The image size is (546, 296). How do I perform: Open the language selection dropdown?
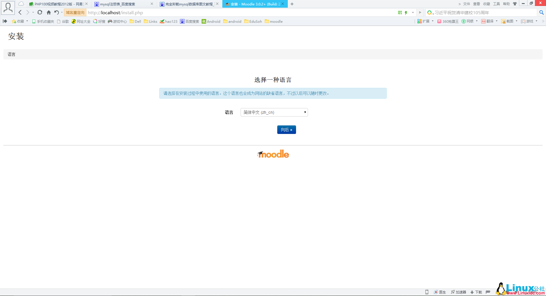274,112
